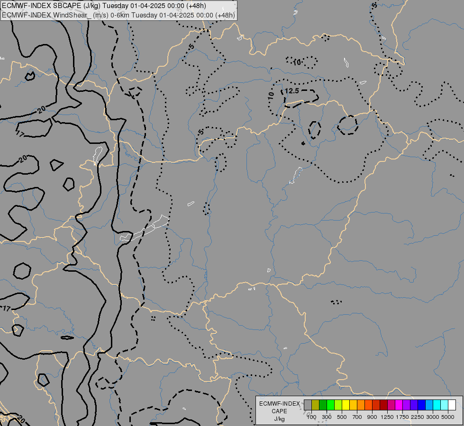The image size is (464, 426).
Task: Click the legend tick label 900
Action: click(x=372, y=417)
